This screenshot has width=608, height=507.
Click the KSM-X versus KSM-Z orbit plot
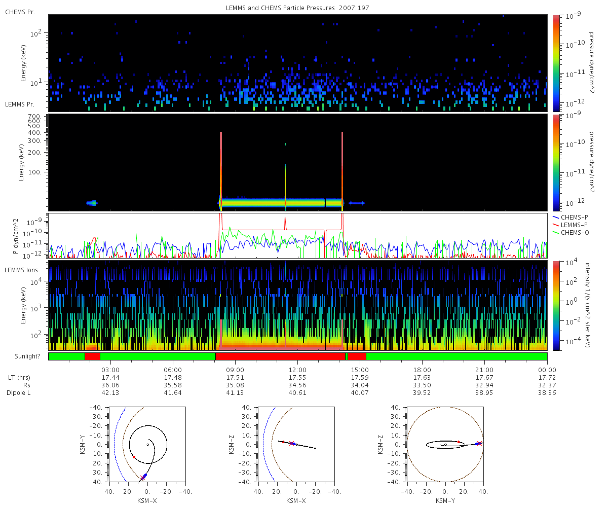pos(296,444)
